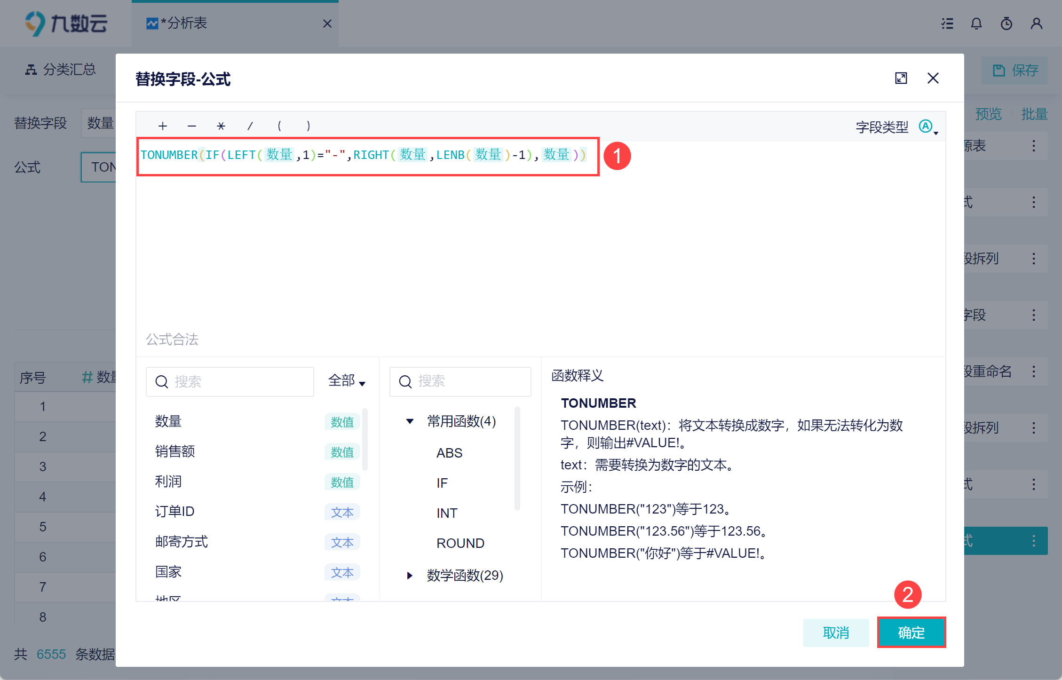Insert the plus operator into formula
The width and height of the screenshot is (1062, 680).
163,126
